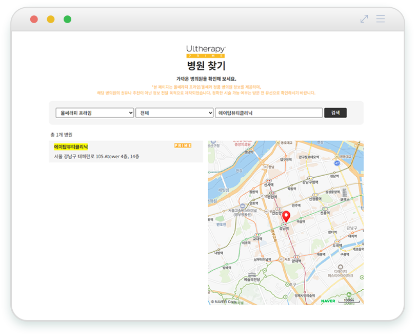Expand the 전체 region dropdown
The image size is (416, 336).
174,113
